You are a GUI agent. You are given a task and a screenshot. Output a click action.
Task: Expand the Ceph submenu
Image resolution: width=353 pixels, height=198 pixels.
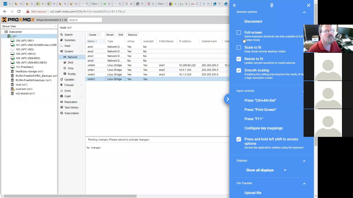(x=81, y=96)
